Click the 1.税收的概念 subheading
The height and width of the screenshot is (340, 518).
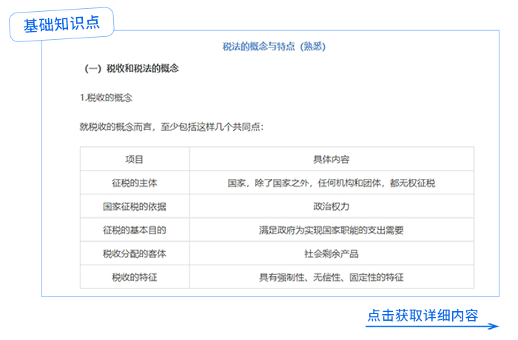click(x=106, y=98)
